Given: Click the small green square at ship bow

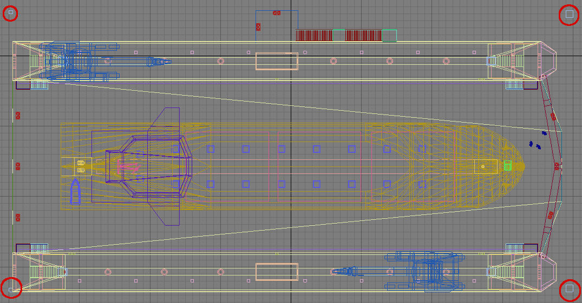Looking at the screenshot, I should [x=508, y=166].
